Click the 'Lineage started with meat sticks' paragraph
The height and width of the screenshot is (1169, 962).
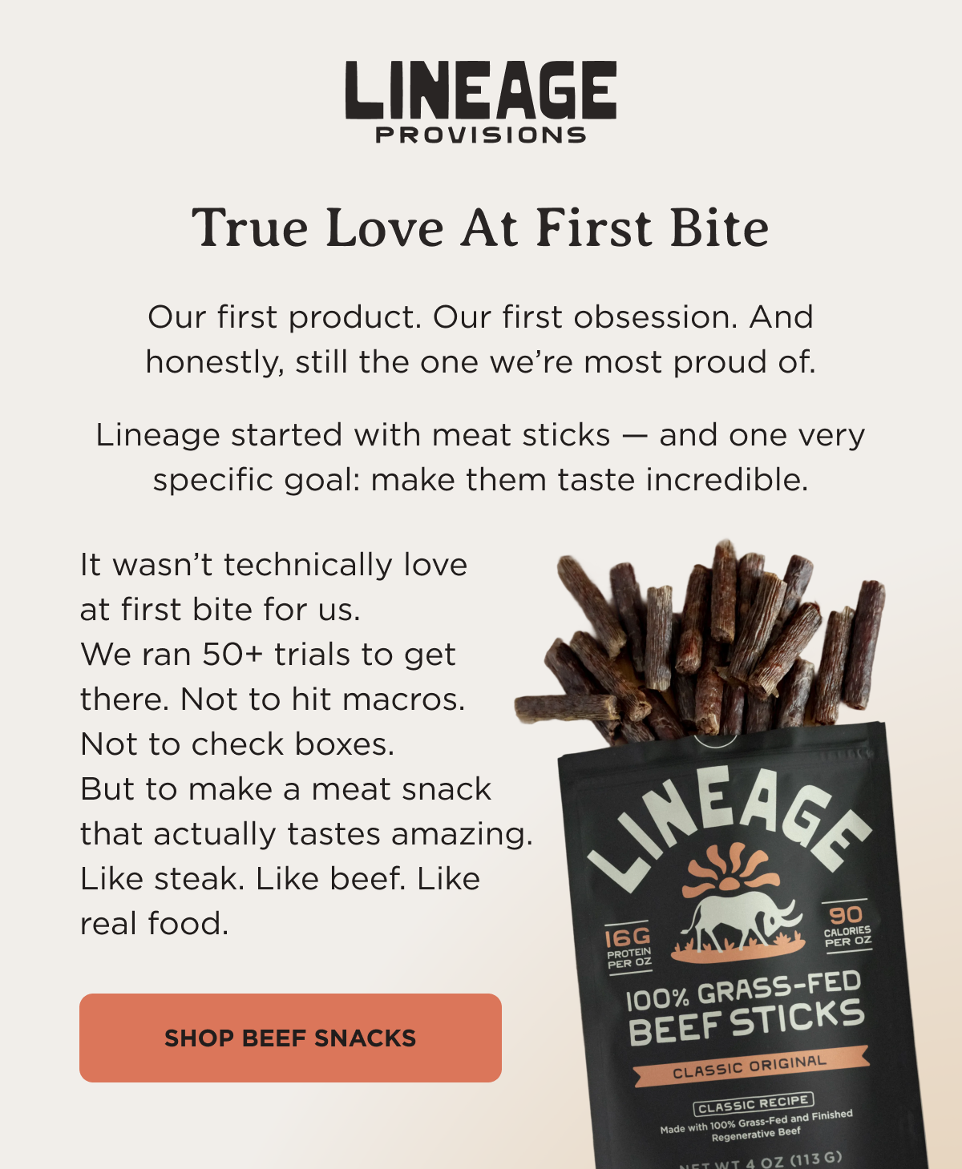(x=480, y=457)
